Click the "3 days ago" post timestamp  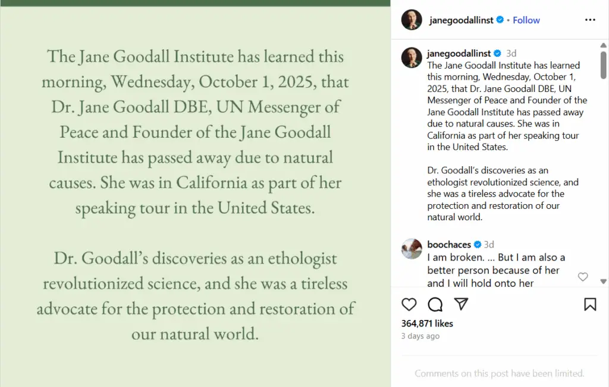pos(420,336)
